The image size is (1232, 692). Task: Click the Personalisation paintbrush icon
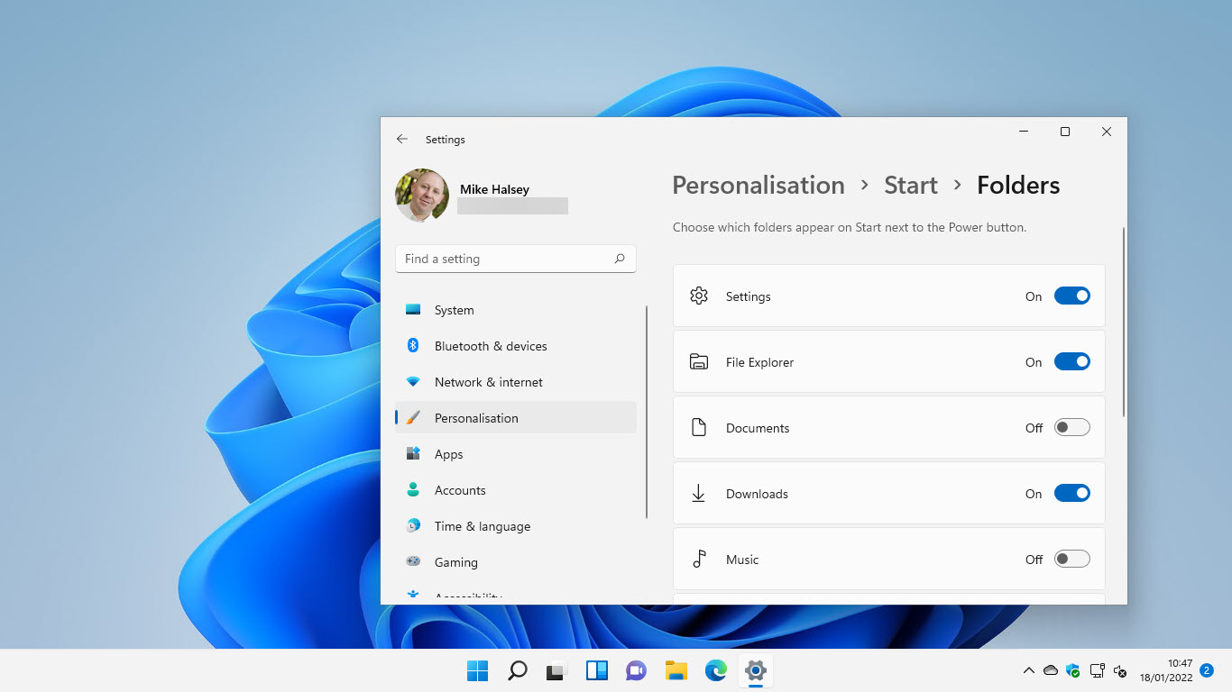tap(413, 418)
